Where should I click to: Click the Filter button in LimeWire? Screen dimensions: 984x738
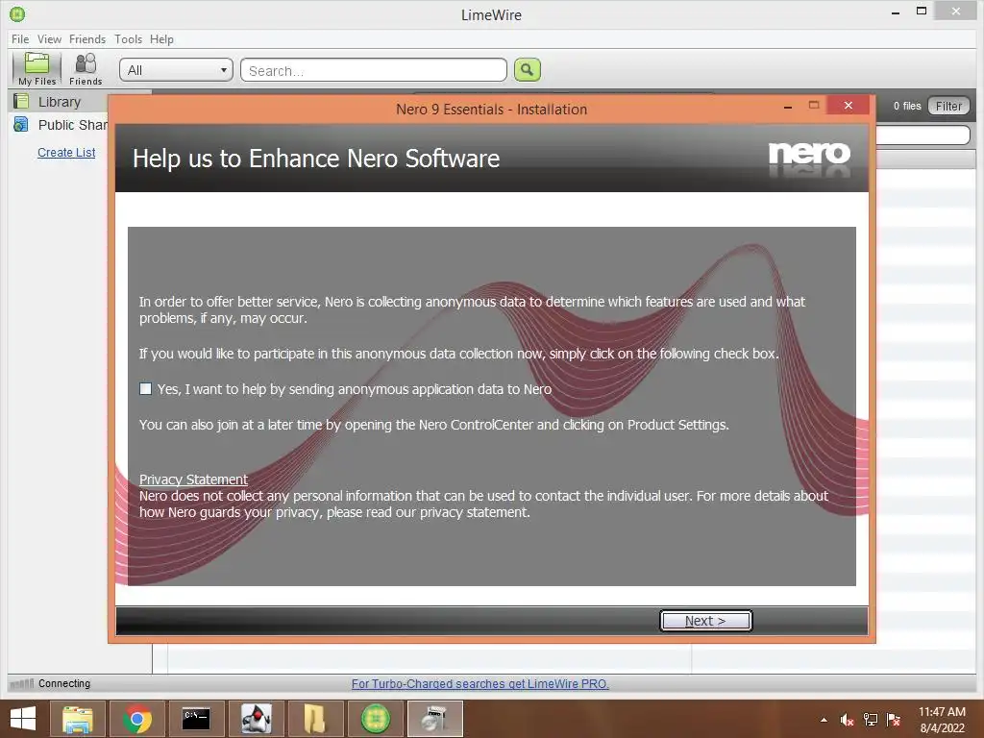948,106
